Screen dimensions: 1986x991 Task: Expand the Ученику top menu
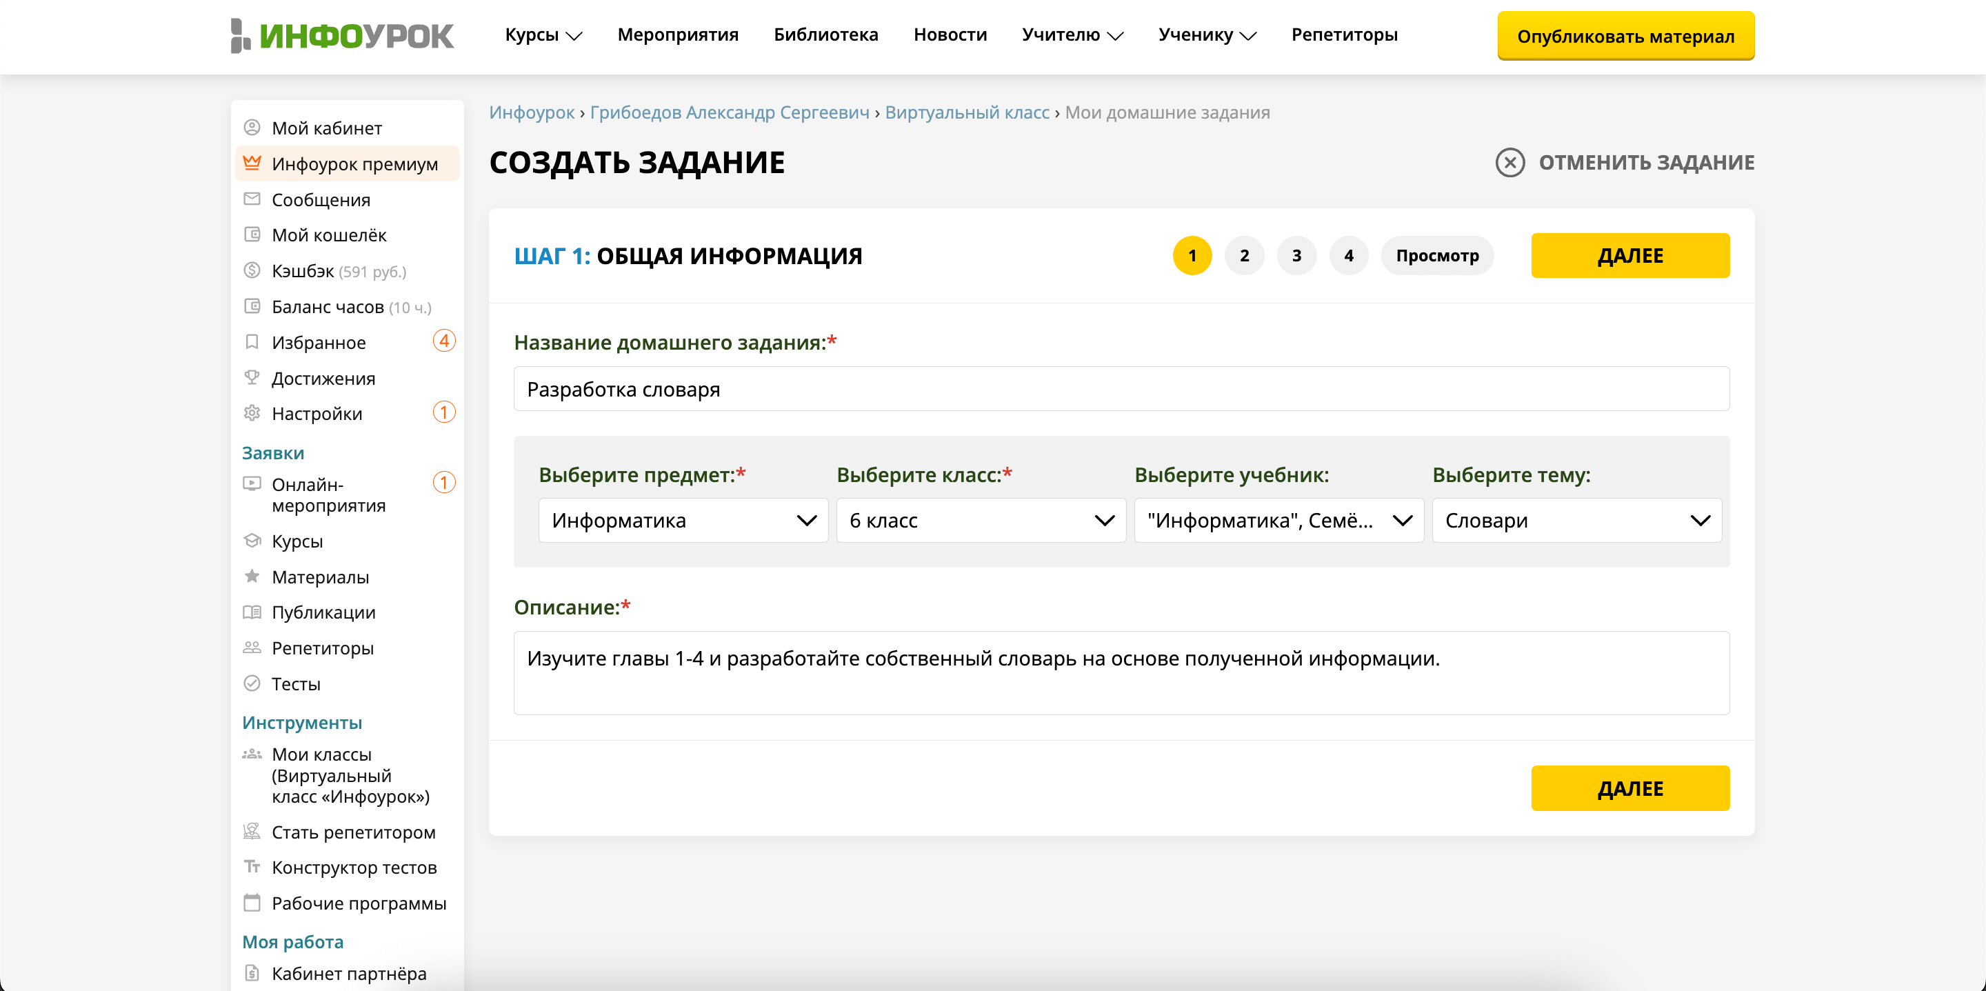point(1207,34)
